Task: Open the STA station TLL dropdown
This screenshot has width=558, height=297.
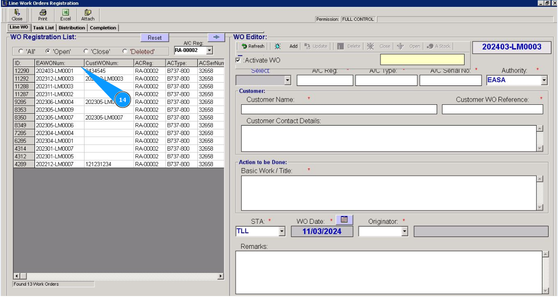Action: click(x=282, y=231)
